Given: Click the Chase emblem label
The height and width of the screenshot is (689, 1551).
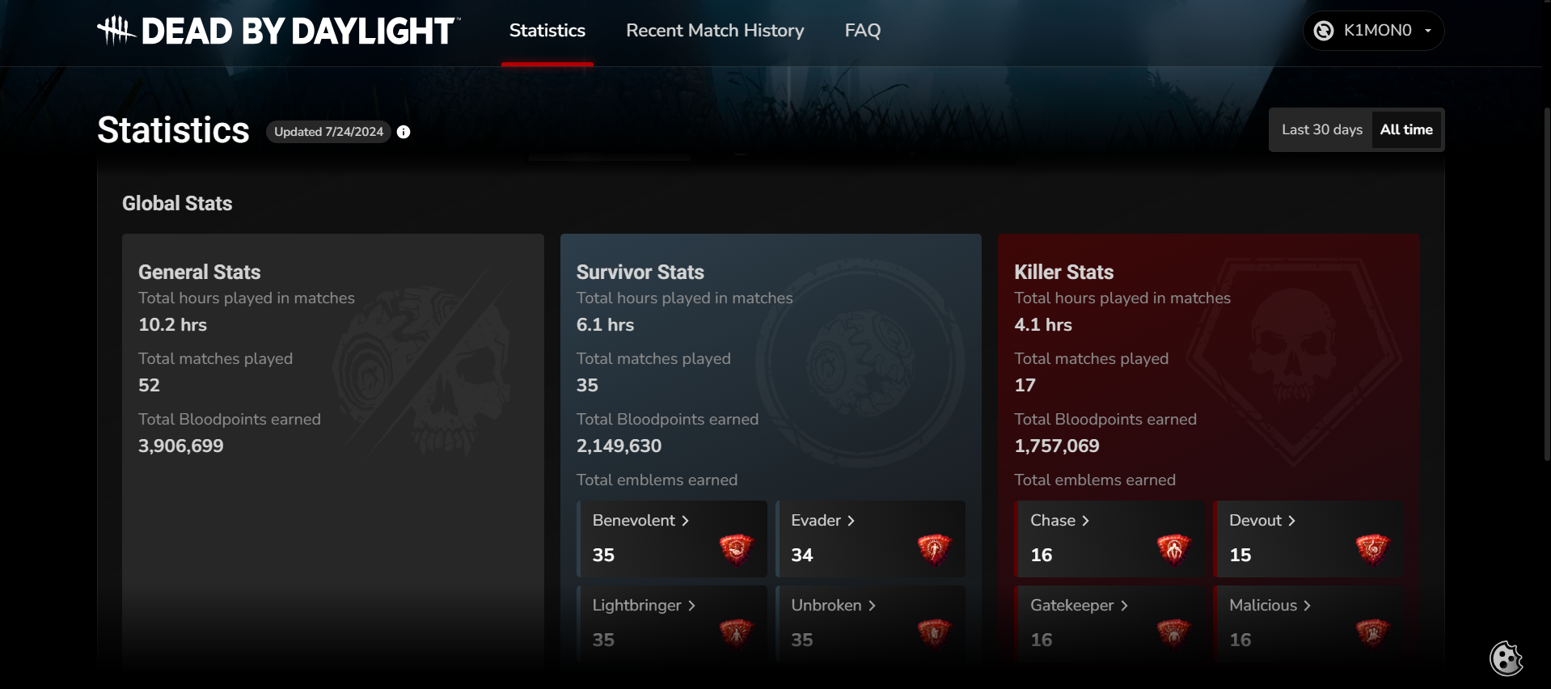Looking at the screenshot, I should [x=1053, y=521].
